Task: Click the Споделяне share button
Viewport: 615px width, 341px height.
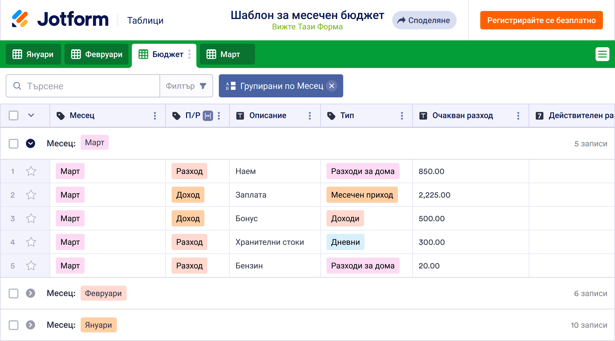Action: pos(424,20)
